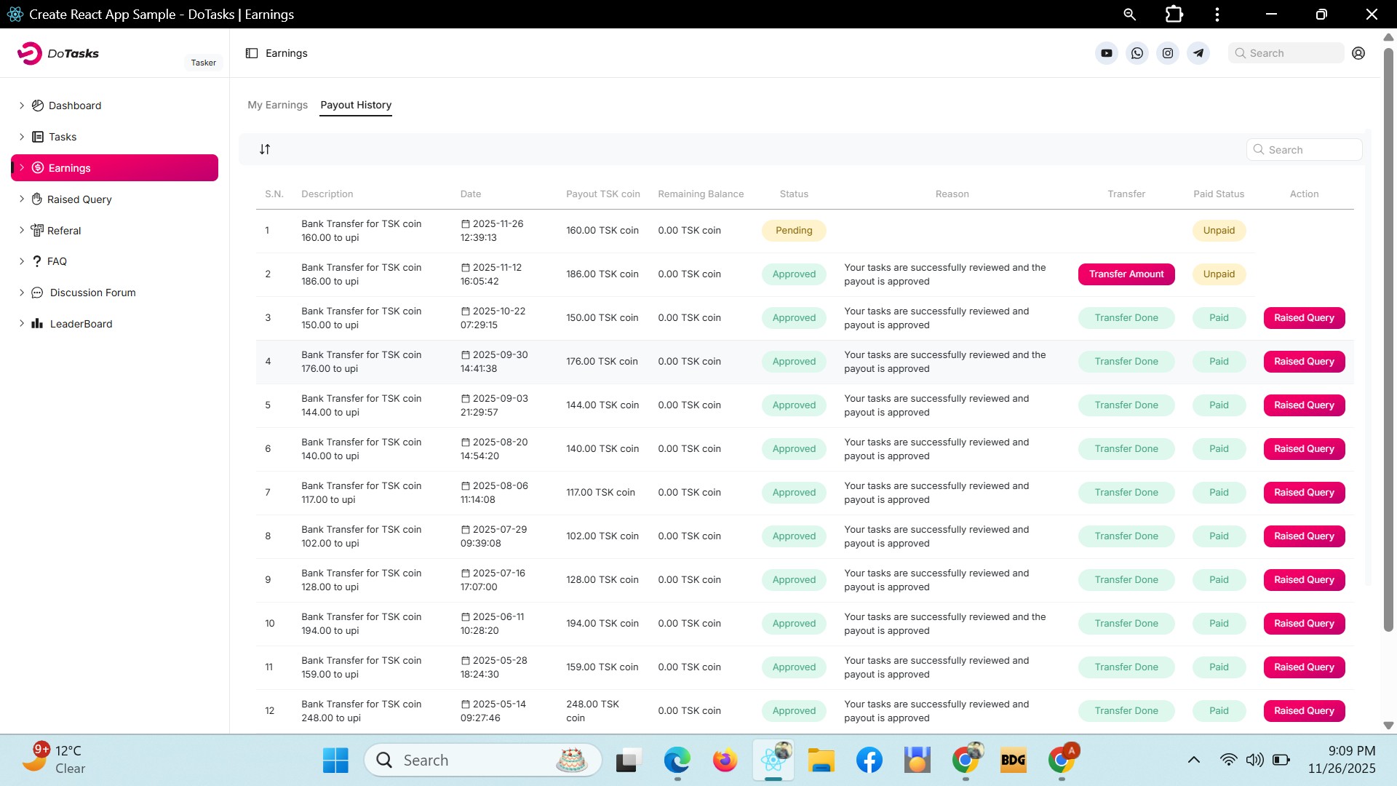Select the Payout History tab
The image size is (1397, 786).
(x=356, y=105)
